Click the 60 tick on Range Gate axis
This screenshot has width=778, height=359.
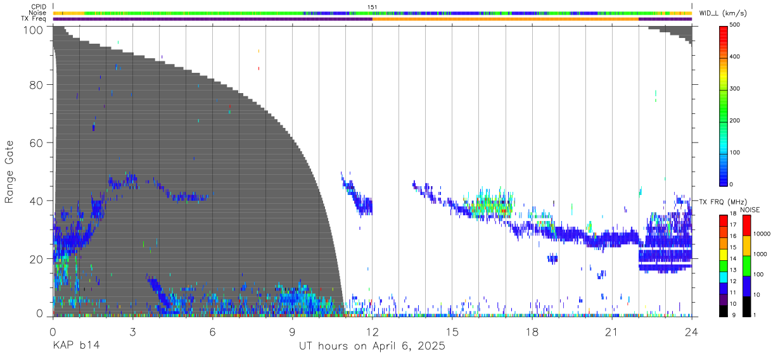(37, 143)
